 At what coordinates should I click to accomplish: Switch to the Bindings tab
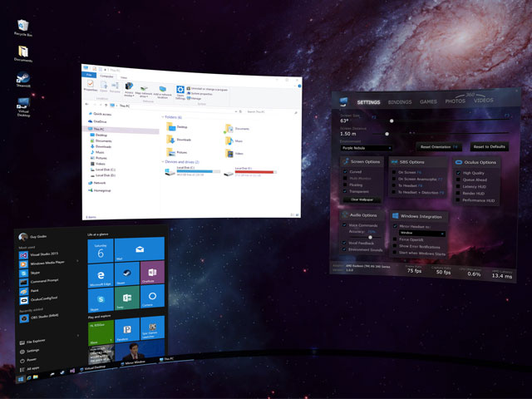(400, 101)
